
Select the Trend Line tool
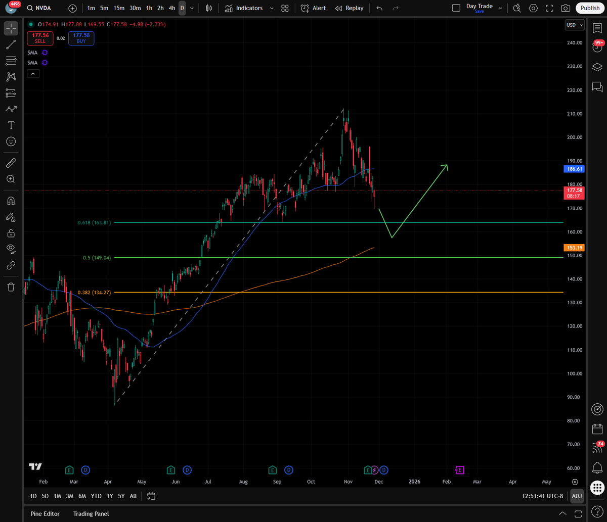(x=11, y=44)
